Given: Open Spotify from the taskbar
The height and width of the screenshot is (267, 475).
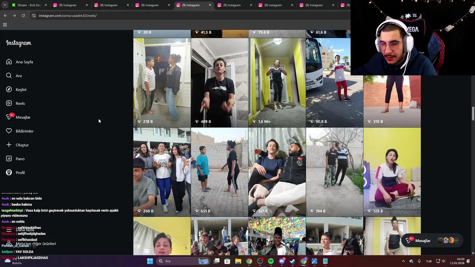Looking at the screenshot, I should [271, 261].
